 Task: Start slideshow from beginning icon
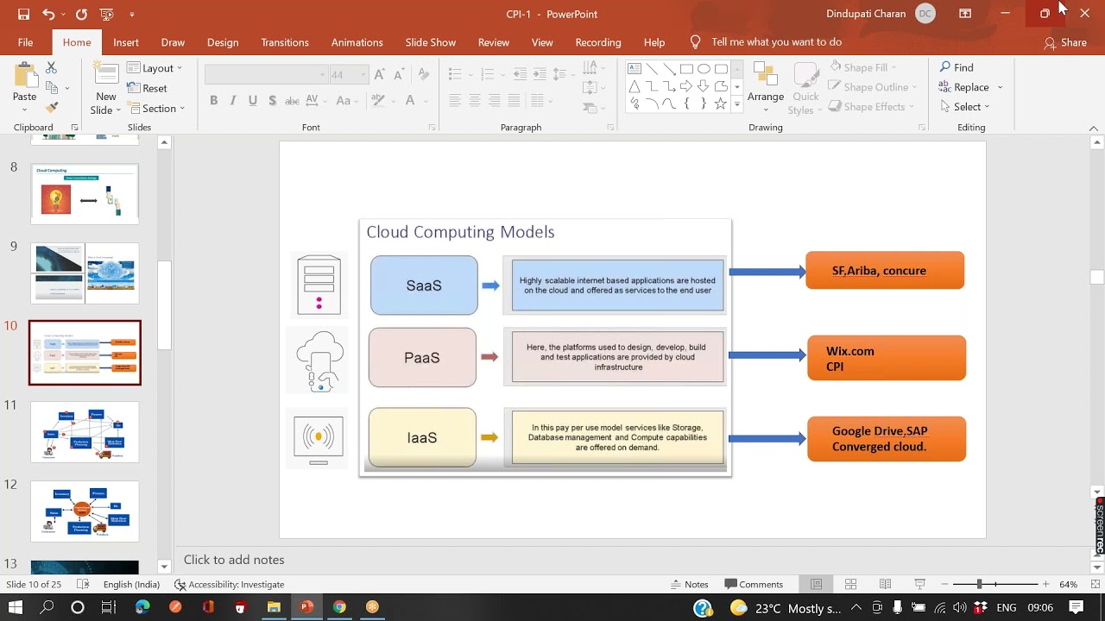106,14
